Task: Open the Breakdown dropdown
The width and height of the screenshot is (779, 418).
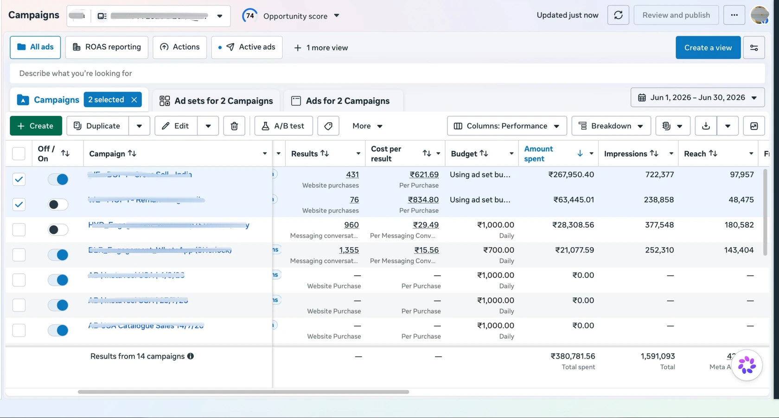Action: 611,126
